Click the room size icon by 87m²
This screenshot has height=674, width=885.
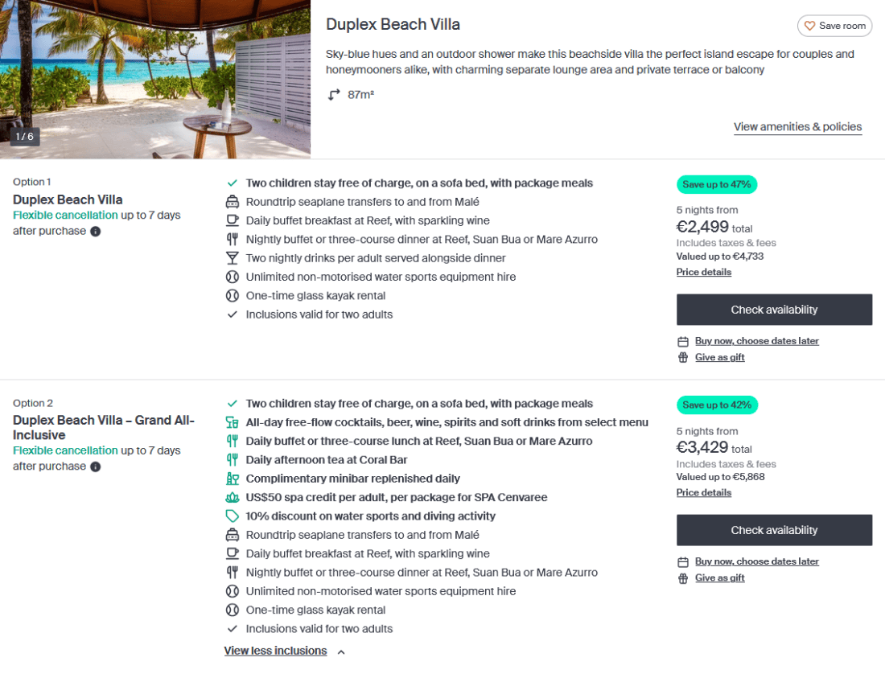pyautogui.click(x=334, y=95)
